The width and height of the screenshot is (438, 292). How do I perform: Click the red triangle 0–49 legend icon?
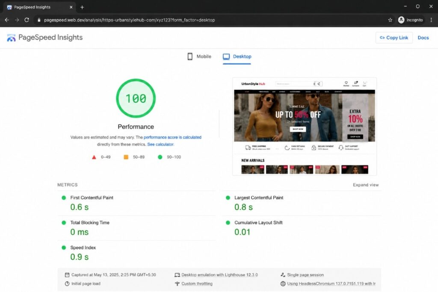tap(94, 157)
